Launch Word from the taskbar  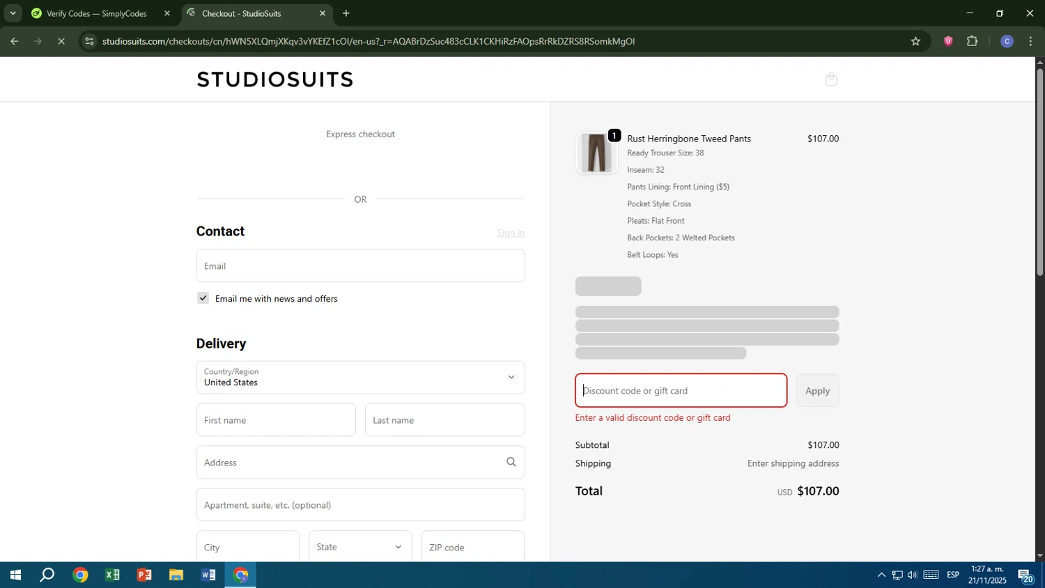pos(208,575)
